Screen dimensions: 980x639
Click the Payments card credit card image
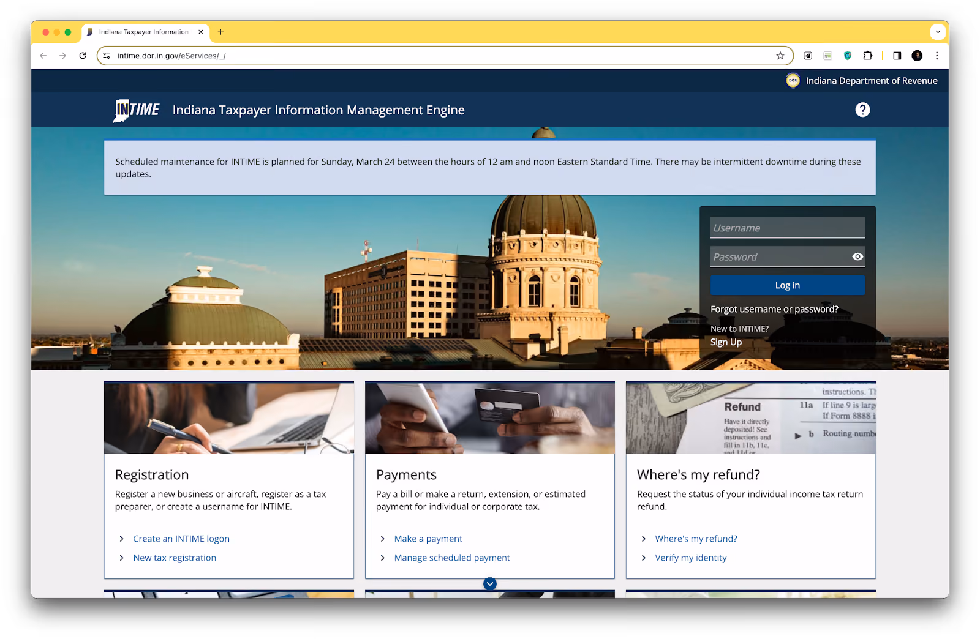(x=490, y=418)
